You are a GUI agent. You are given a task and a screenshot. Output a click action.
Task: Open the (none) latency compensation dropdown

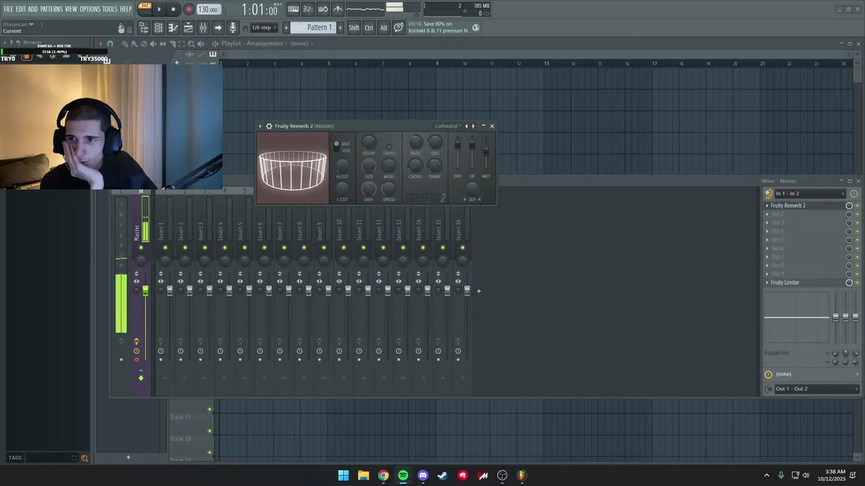[816, 374]
